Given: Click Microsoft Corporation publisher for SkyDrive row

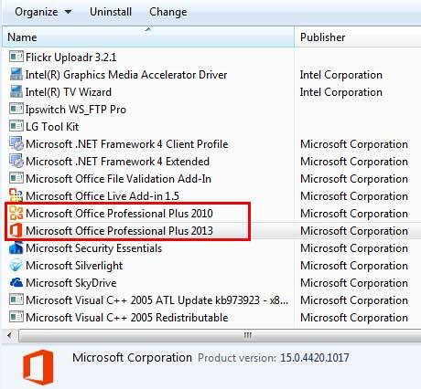Looking at the screenshot, I should 354,283.
